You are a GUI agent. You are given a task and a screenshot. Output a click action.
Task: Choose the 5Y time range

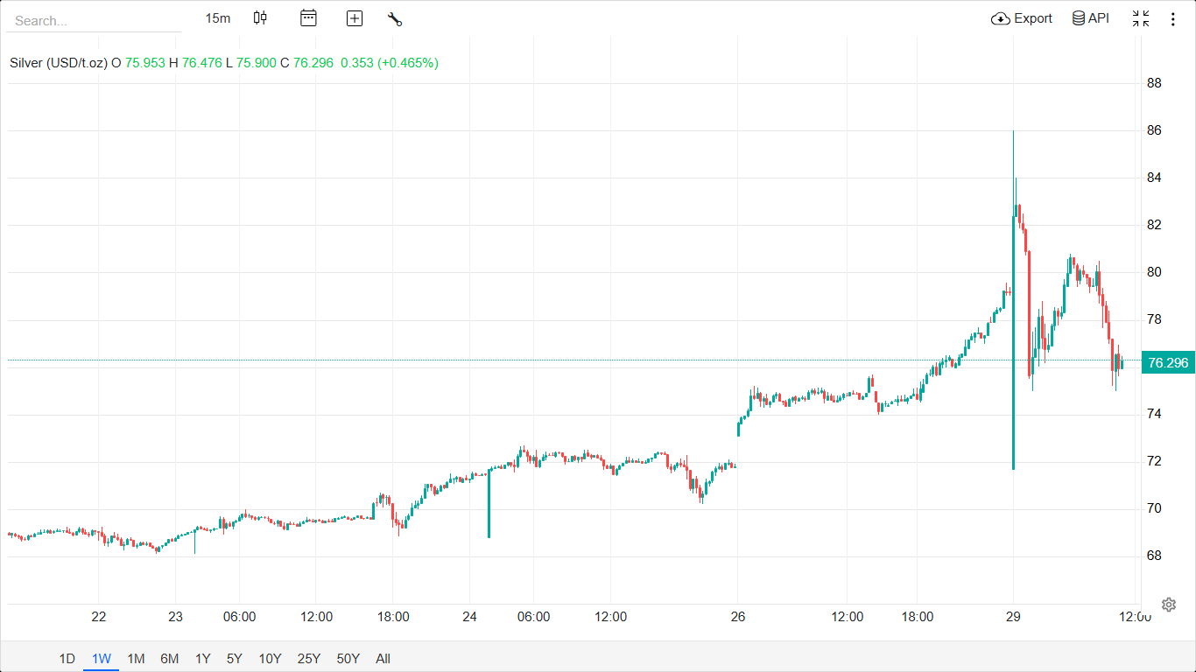pyautogui.click(x=234, y=659)
